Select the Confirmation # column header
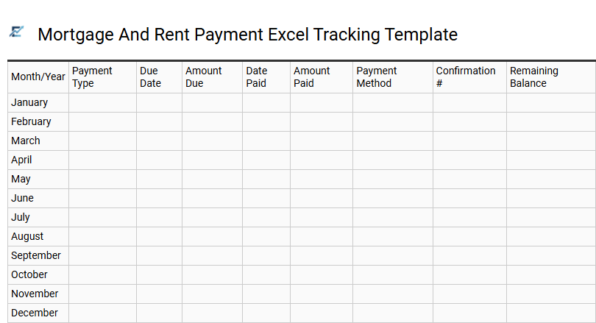The height and width of the screenshot is (323, 596). click(469, 77)
